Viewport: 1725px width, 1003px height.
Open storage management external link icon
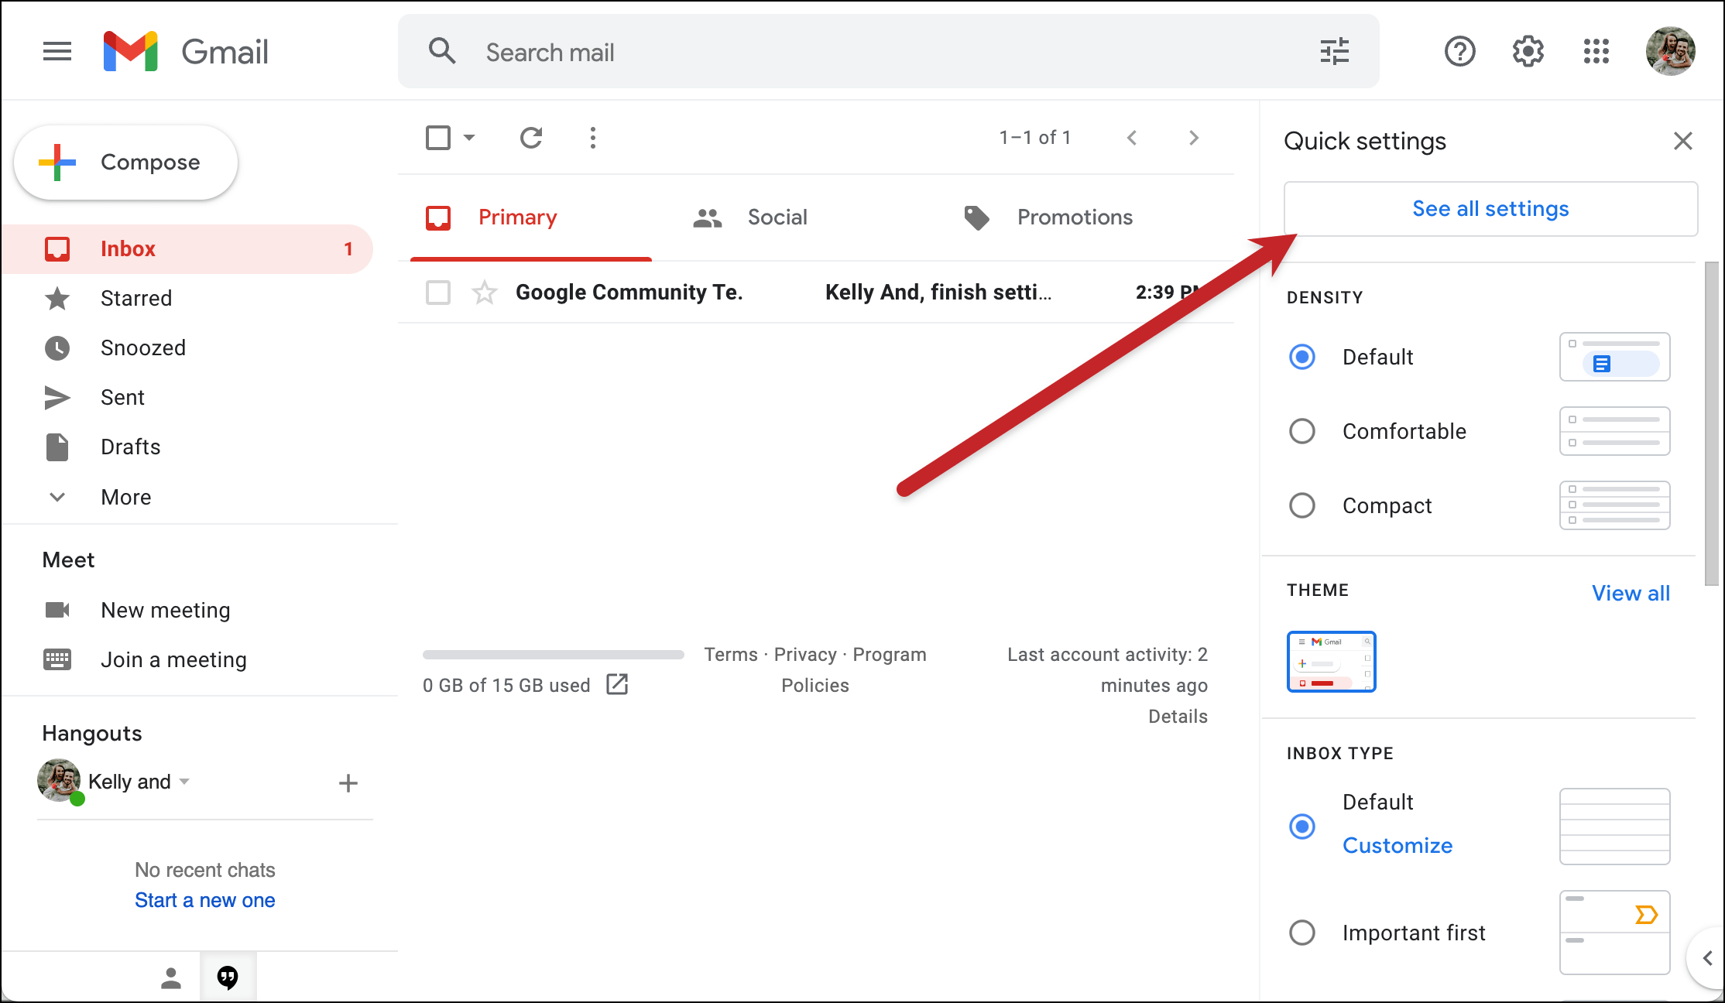(x=617, y=684)
